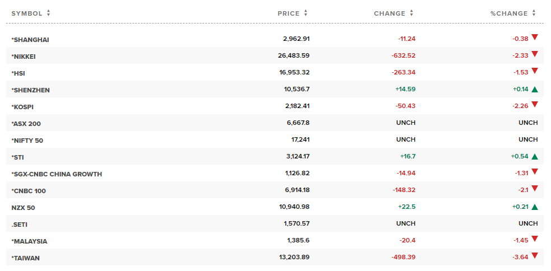Click the %CHANGE column header label
The image size is (551, 271).
(x=509, y=13)
